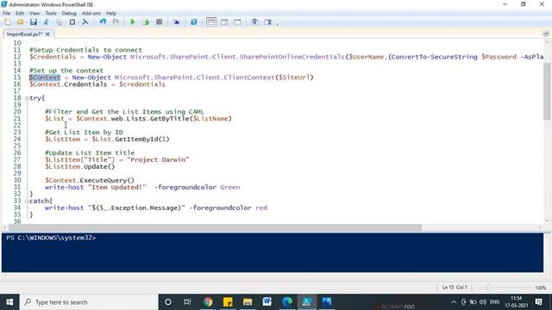The width and height of the screenshot is (552, 310).
Task: Collapse the try block on line 18
Action: (27, 98)
